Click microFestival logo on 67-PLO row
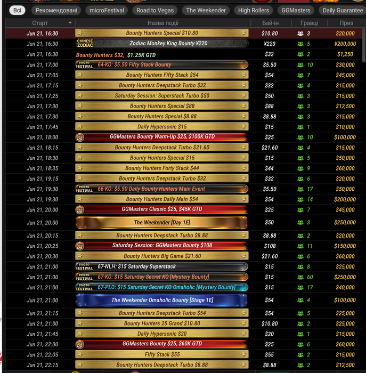Screen dimensions: 366x373 tap(84, 287)
